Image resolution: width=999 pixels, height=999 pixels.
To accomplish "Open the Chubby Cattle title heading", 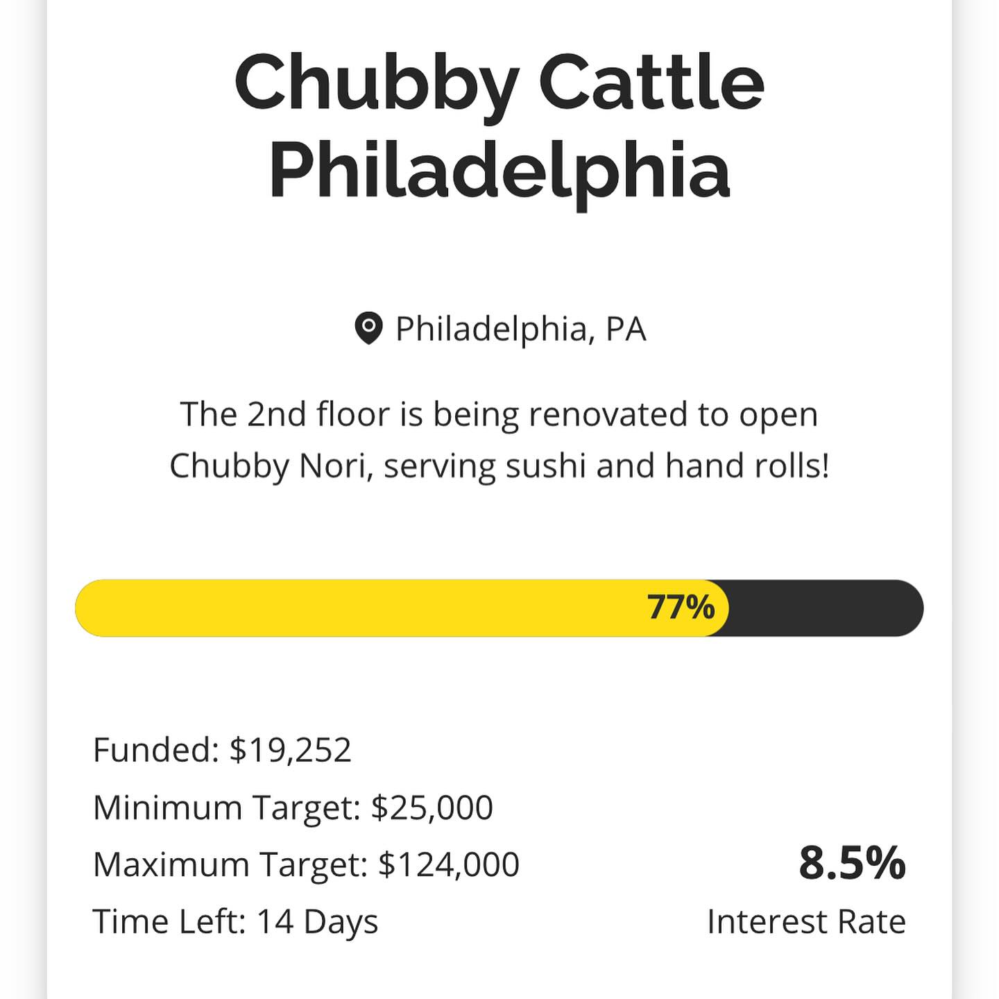I will pos(499,83).
